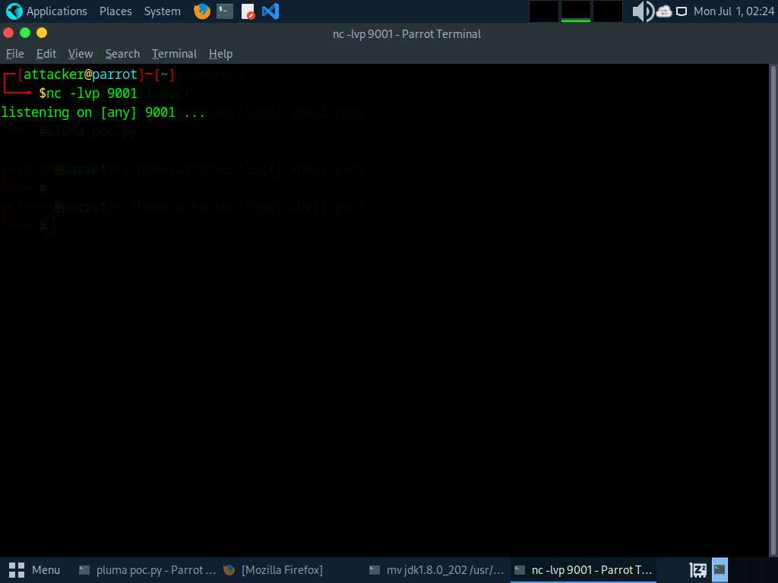This screenshot has height=583, width=778.
Task: Expand the System menu in top panel
Action: pos(163,11)
